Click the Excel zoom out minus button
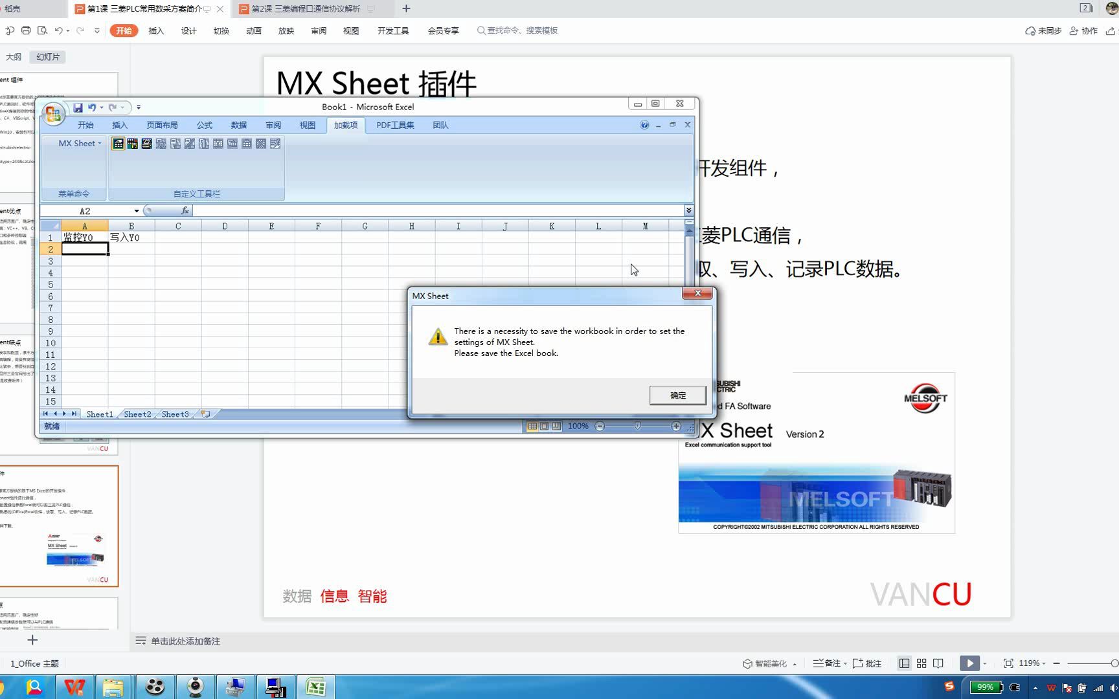 point(600,427)
